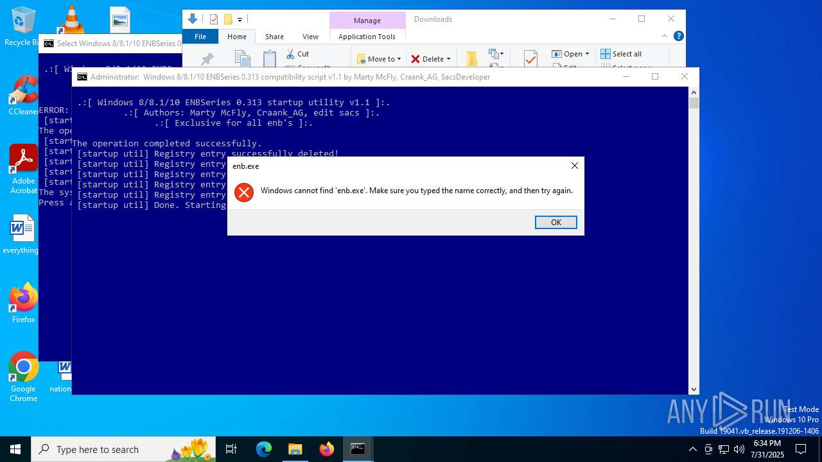
Task: Click Properties icon in Explorer ribbon
Action: 530,58
